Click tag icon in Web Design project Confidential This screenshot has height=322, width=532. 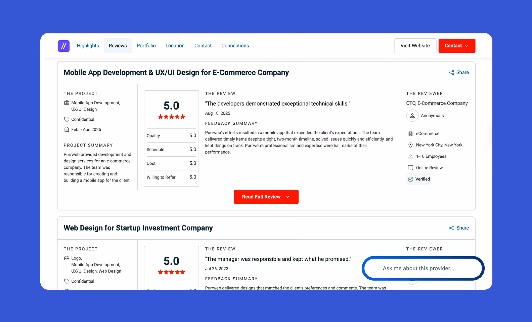click(67, 281)
